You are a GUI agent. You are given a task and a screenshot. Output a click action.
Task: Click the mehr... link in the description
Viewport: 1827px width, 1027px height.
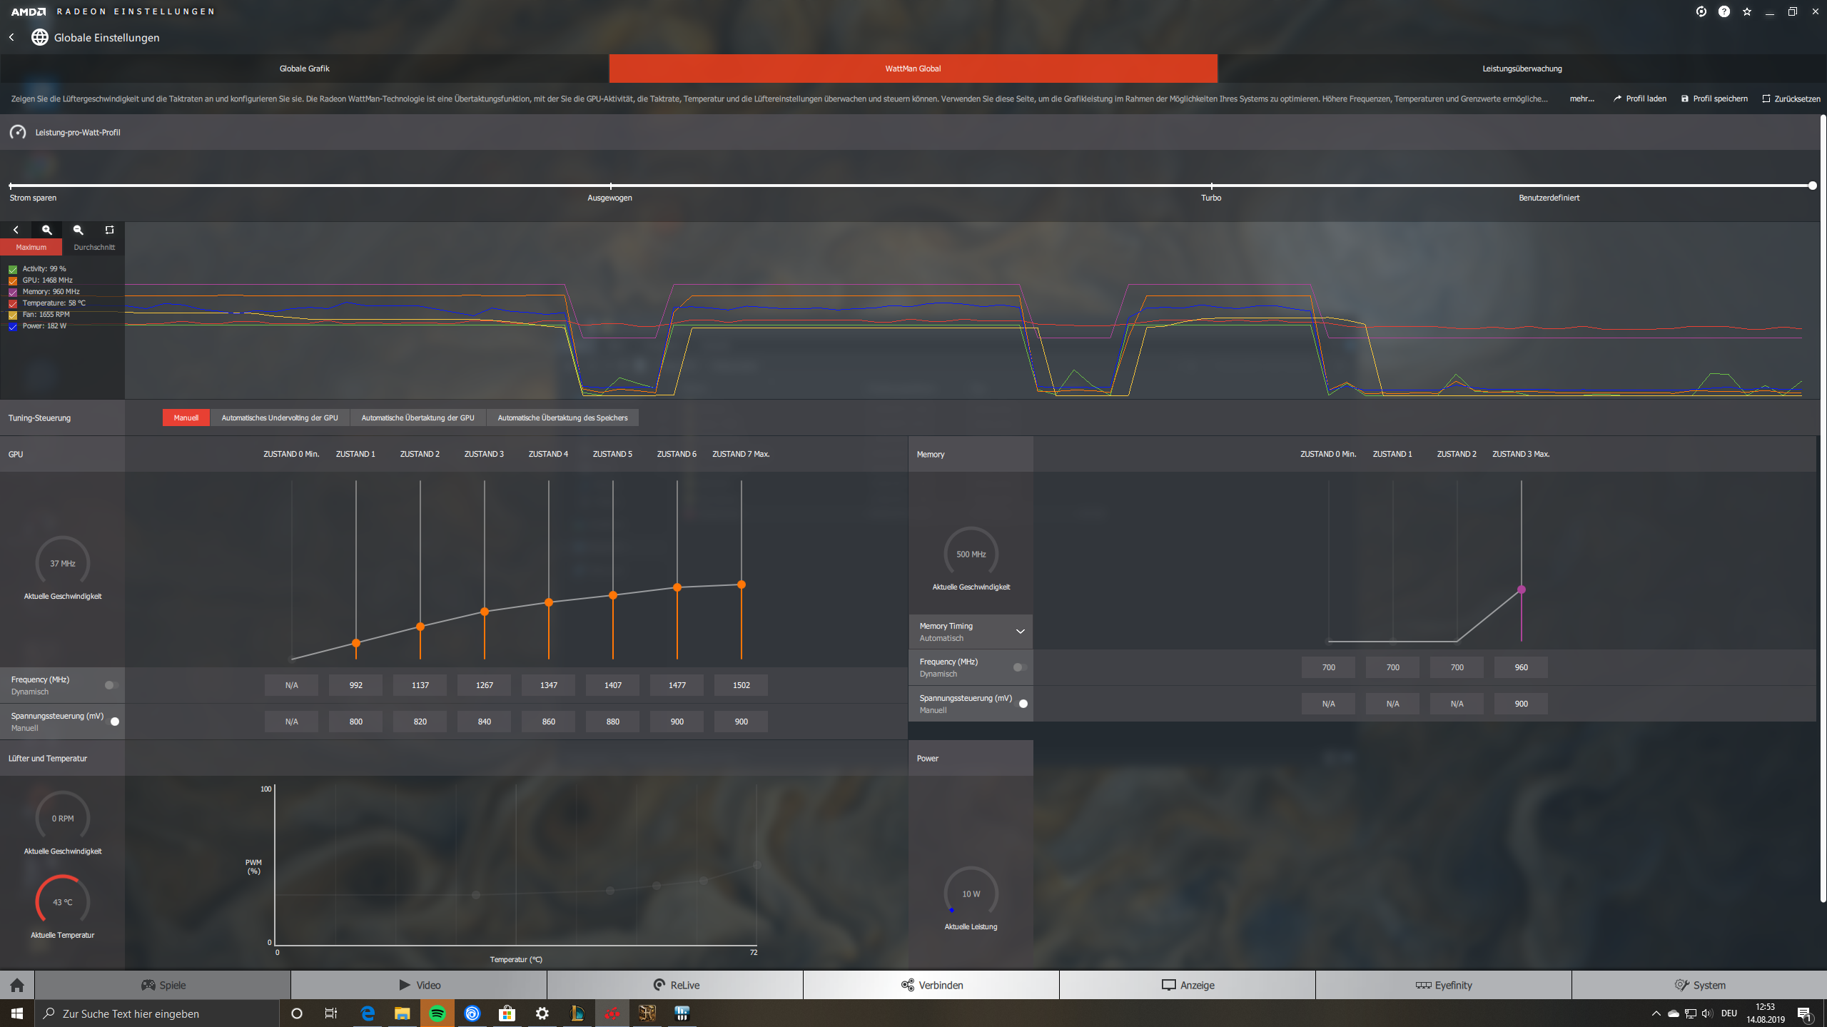click(x=1581, y=98)
